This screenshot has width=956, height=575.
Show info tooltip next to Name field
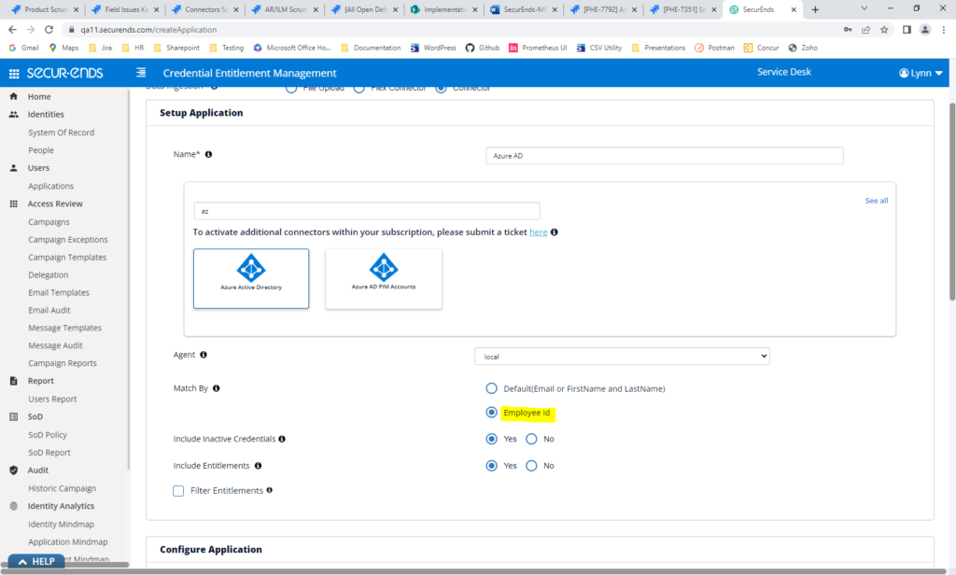208,154
